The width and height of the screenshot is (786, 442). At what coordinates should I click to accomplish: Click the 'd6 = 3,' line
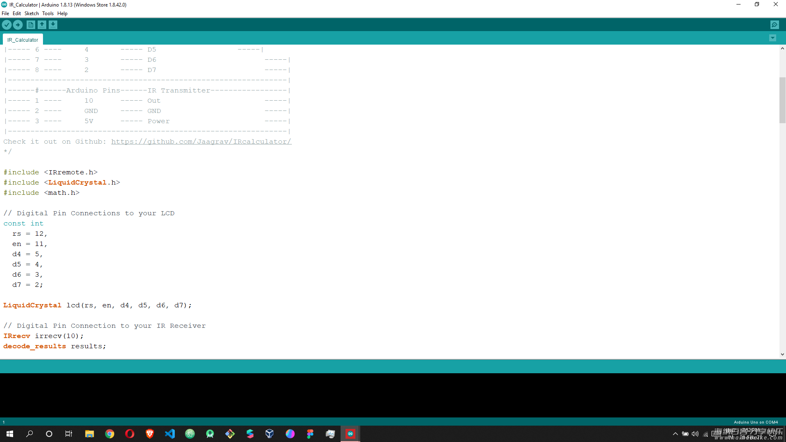click(x=27, y=275)
